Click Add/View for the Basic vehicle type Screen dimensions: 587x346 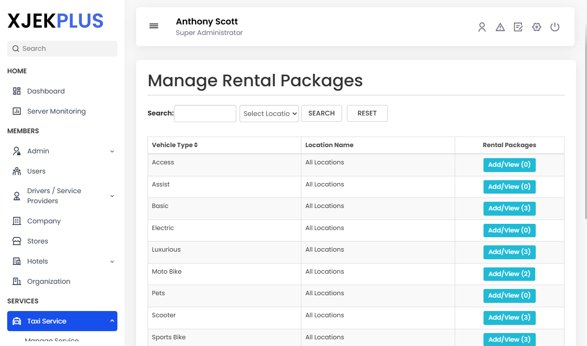point(509,208)
